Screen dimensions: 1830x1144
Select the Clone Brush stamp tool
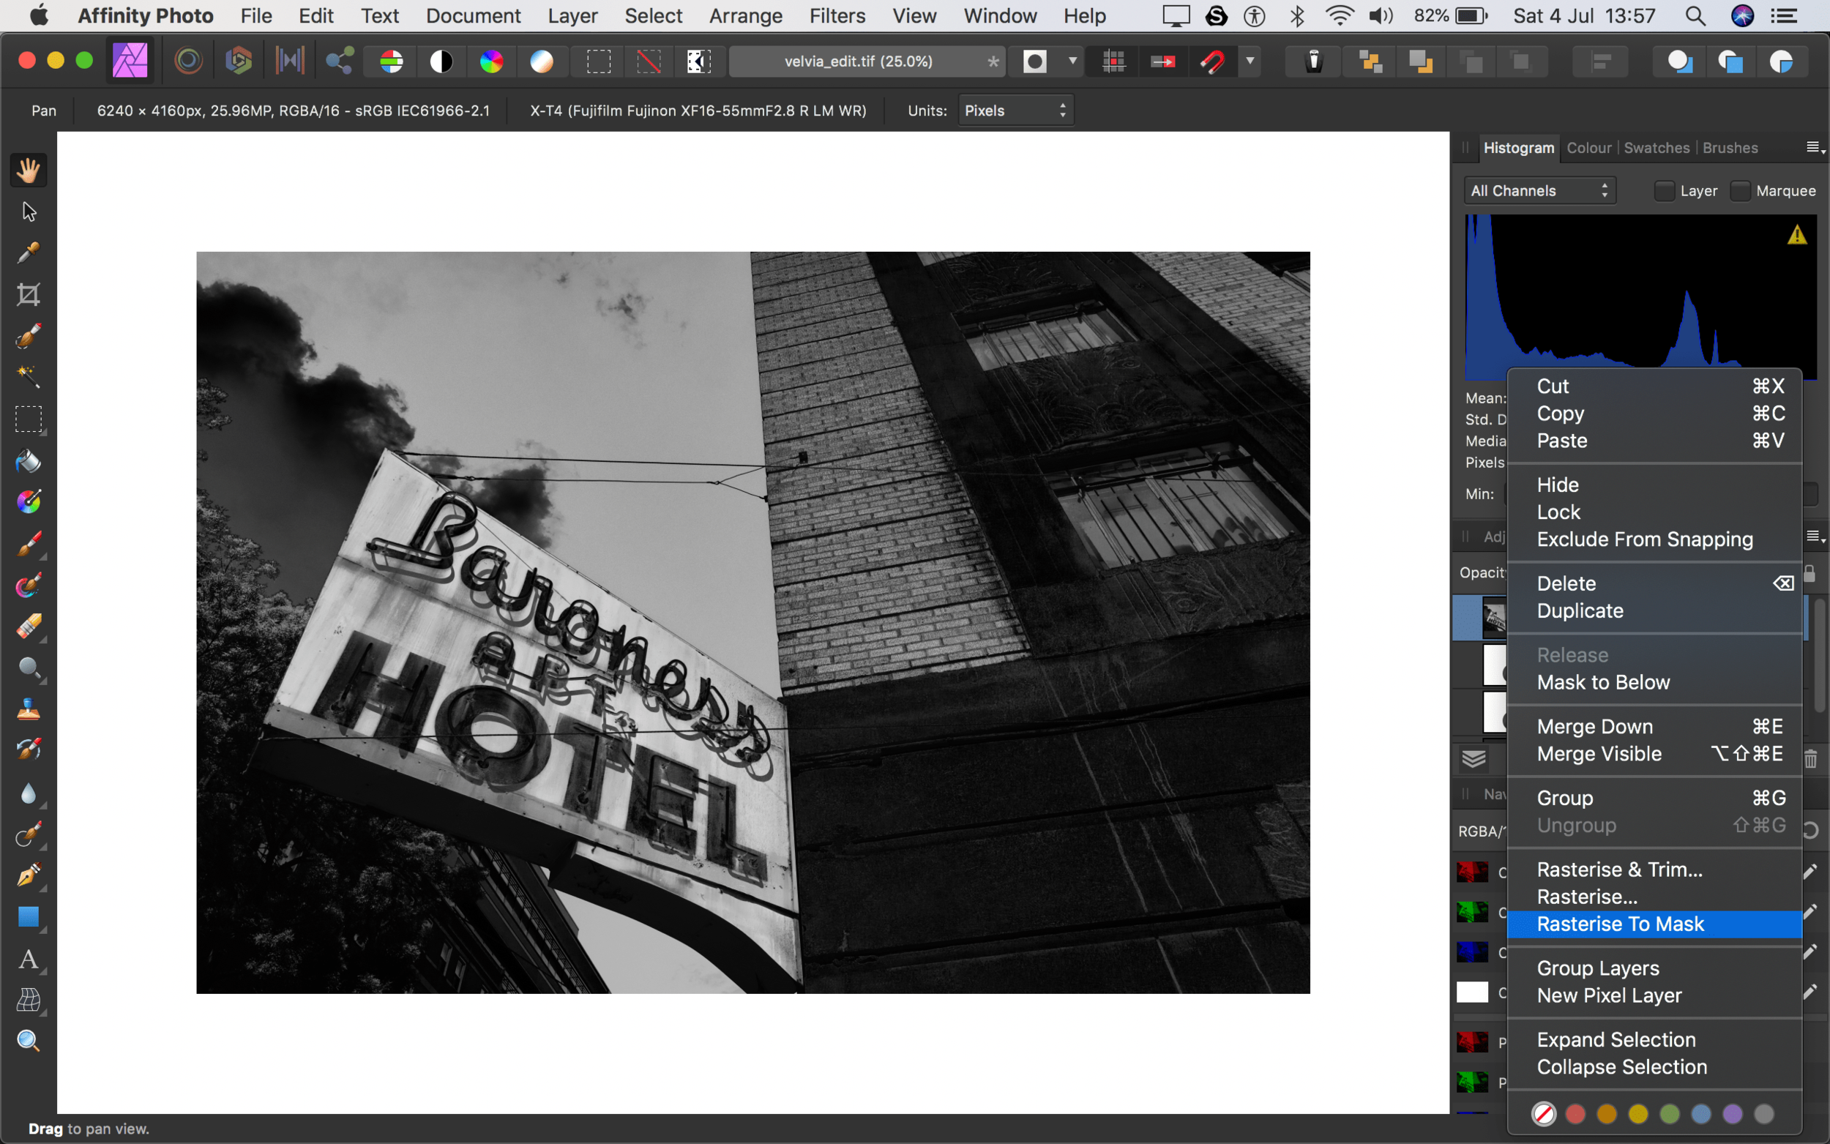pos(29,710)
